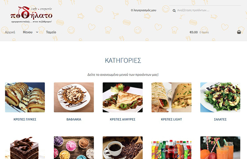247x159 pixels.
Task: Open the ice cream cups thumbnail
Action: click(74, 148)
